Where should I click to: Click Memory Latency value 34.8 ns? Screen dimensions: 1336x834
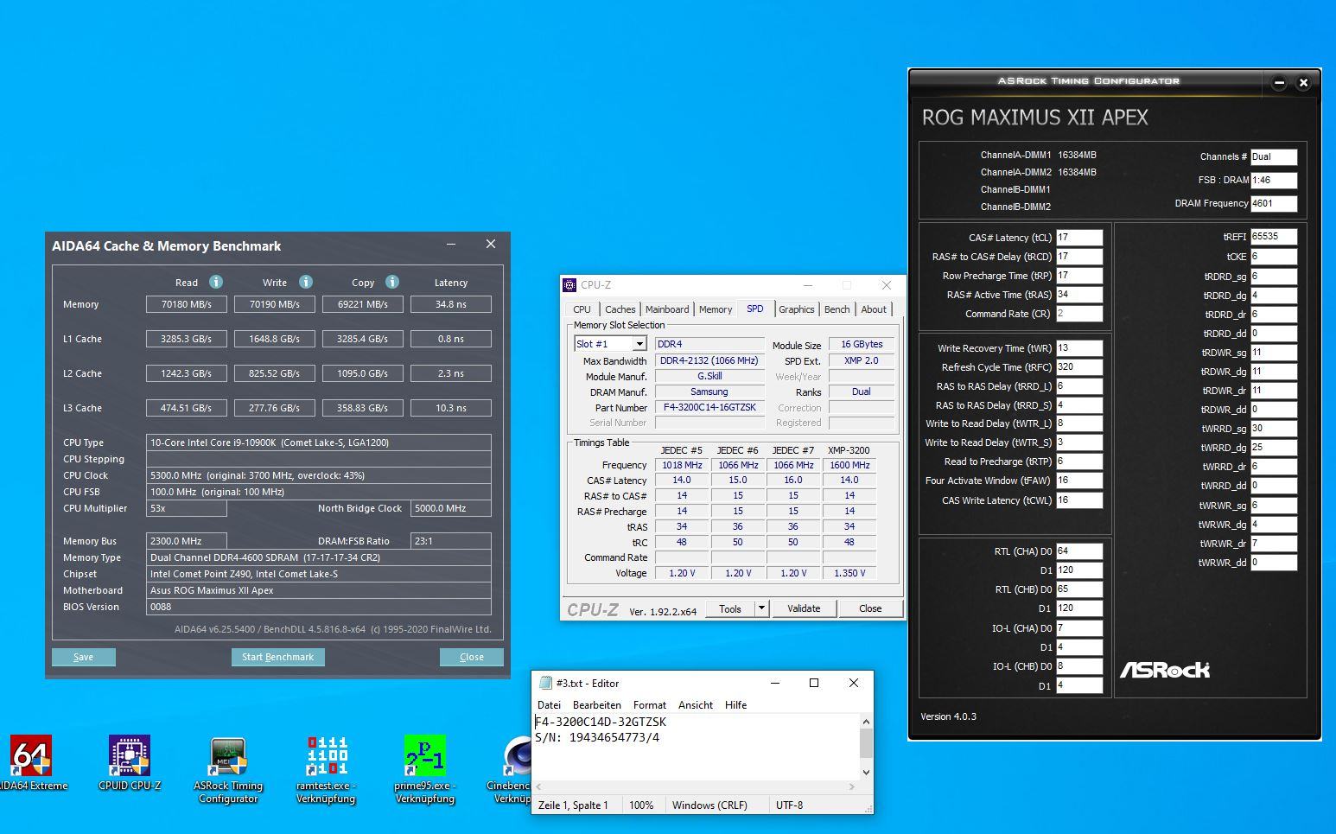pyautogui.click(x=451, y=304)
